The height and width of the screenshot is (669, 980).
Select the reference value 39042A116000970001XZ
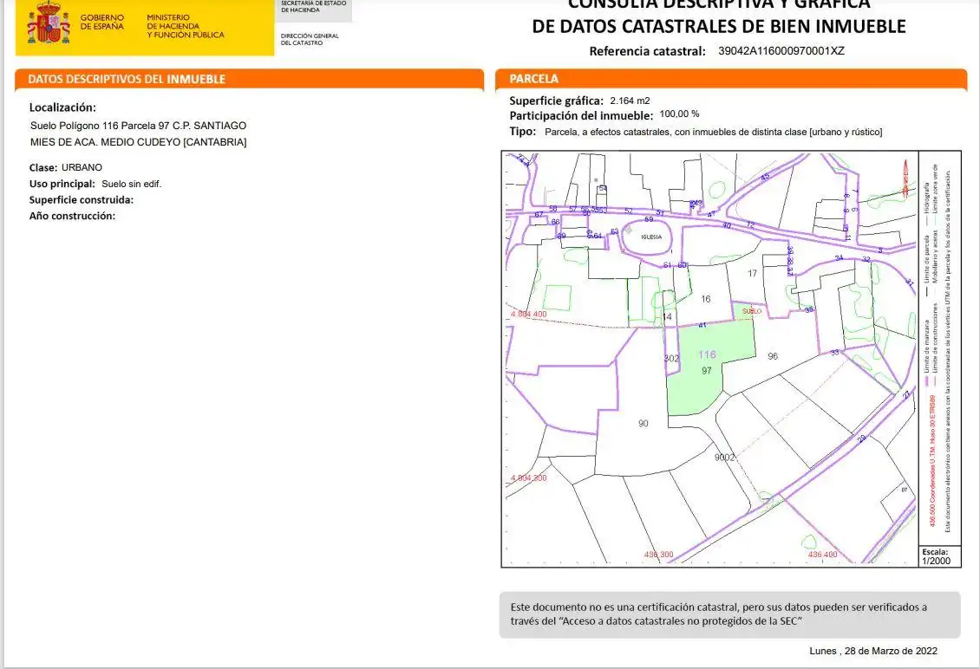(x=781, y=50)
